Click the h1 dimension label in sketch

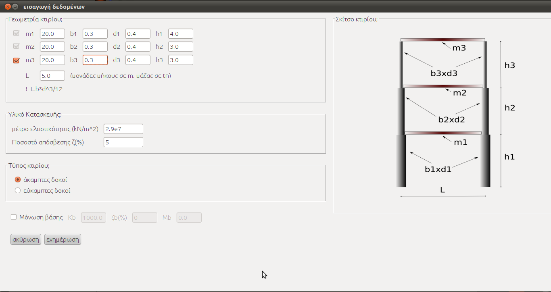point(509,157)
